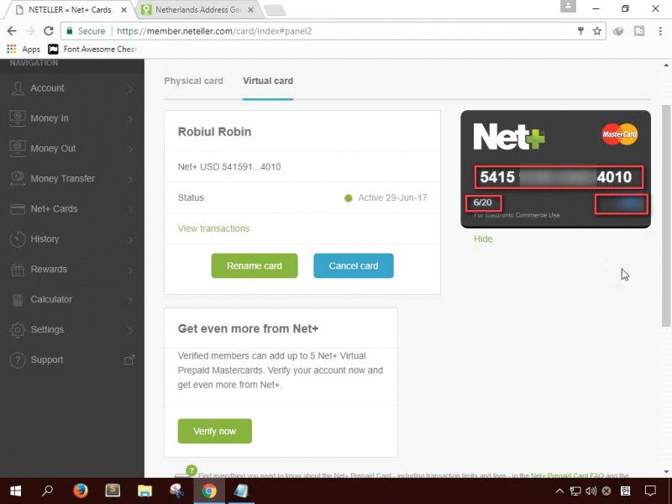672x504 pixels.
Task: Click the Support external link icon
Action: point(129,360)
